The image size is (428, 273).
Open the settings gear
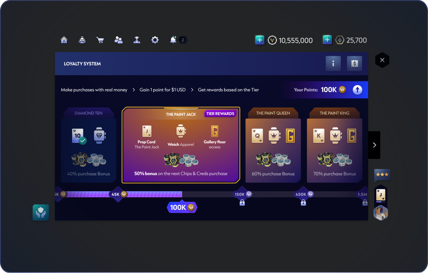[x=155, y=40]
